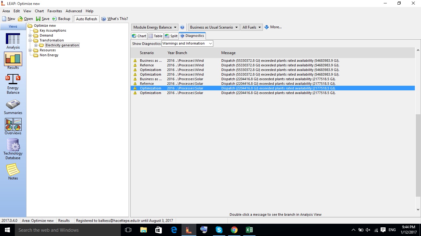Open the Chart menu
Image resolution: width=421 pixels, height=236 pixels.
pos(39,11)
